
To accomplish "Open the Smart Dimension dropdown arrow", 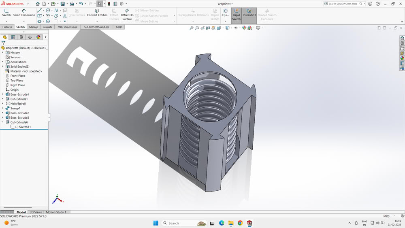I will (24, 22).
